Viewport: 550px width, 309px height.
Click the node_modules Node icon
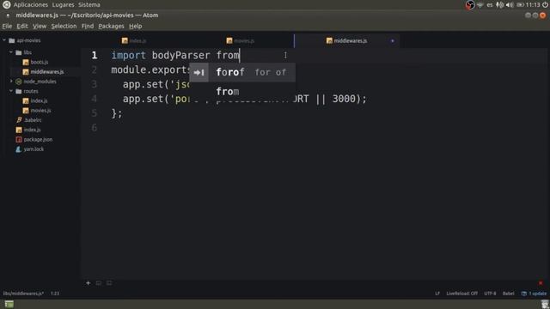pyautogui.click(x=19, y=82)
